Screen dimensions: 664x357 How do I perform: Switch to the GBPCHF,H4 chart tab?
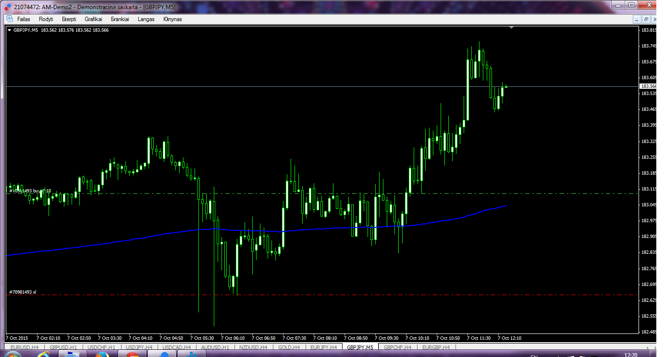click(397, 347)
